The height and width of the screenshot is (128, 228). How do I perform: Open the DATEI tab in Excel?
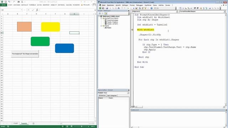tap(4, 5)
